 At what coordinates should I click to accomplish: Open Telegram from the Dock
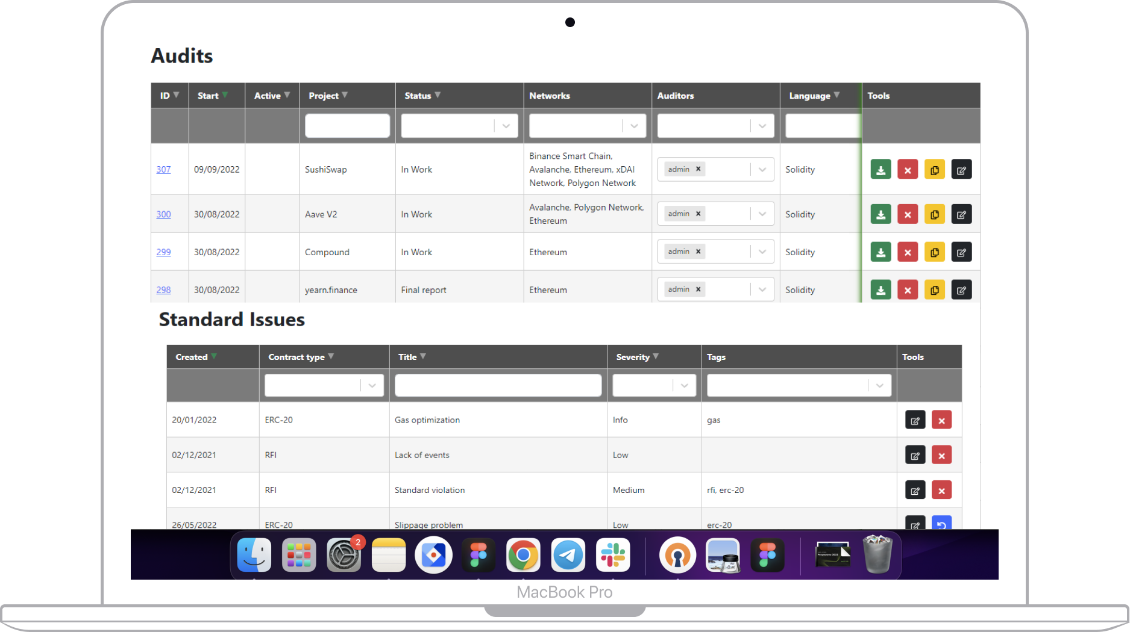tap(567, 554)
